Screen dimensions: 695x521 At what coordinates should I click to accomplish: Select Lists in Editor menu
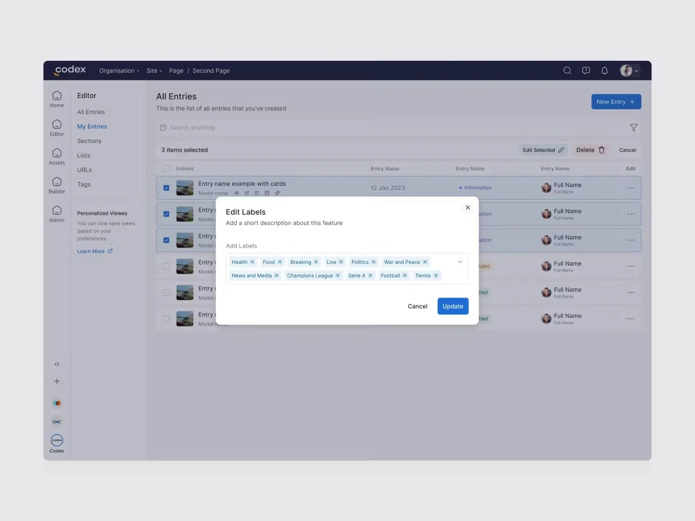pyautogui.click(x=84, y=155)
